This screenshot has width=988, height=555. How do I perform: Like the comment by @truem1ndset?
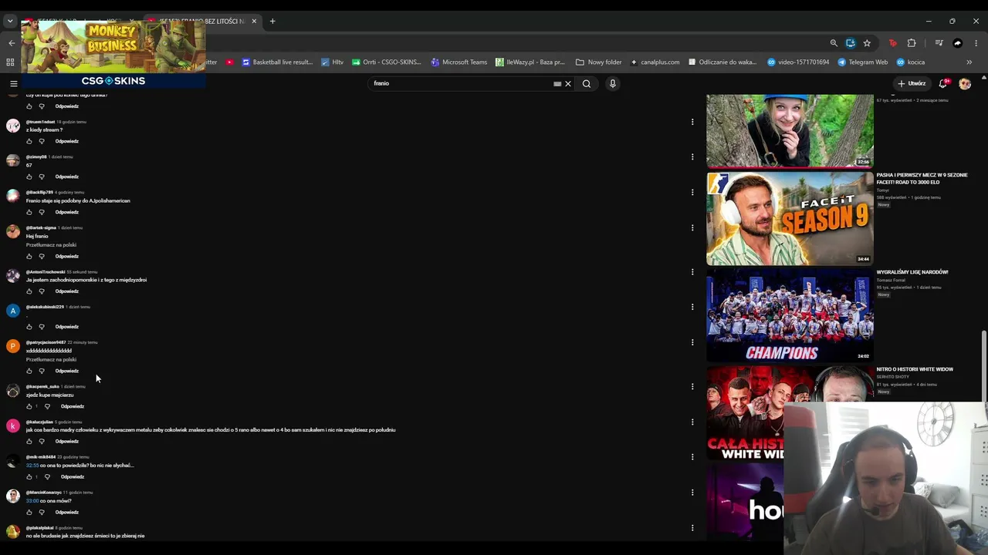pyautogui.click(x=29, y=141)
